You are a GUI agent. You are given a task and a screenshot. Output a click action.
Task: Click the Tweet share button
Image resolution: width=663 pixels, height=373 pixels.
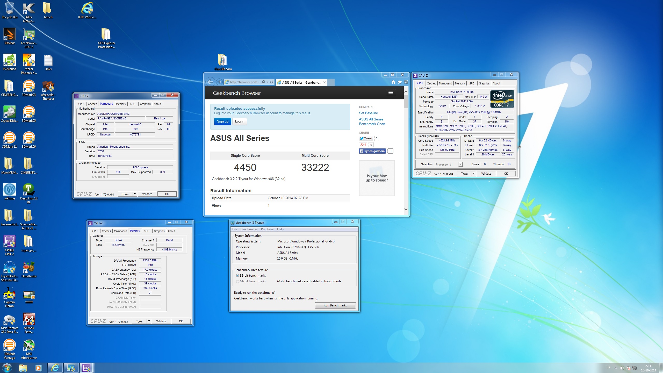coord(366,138)
